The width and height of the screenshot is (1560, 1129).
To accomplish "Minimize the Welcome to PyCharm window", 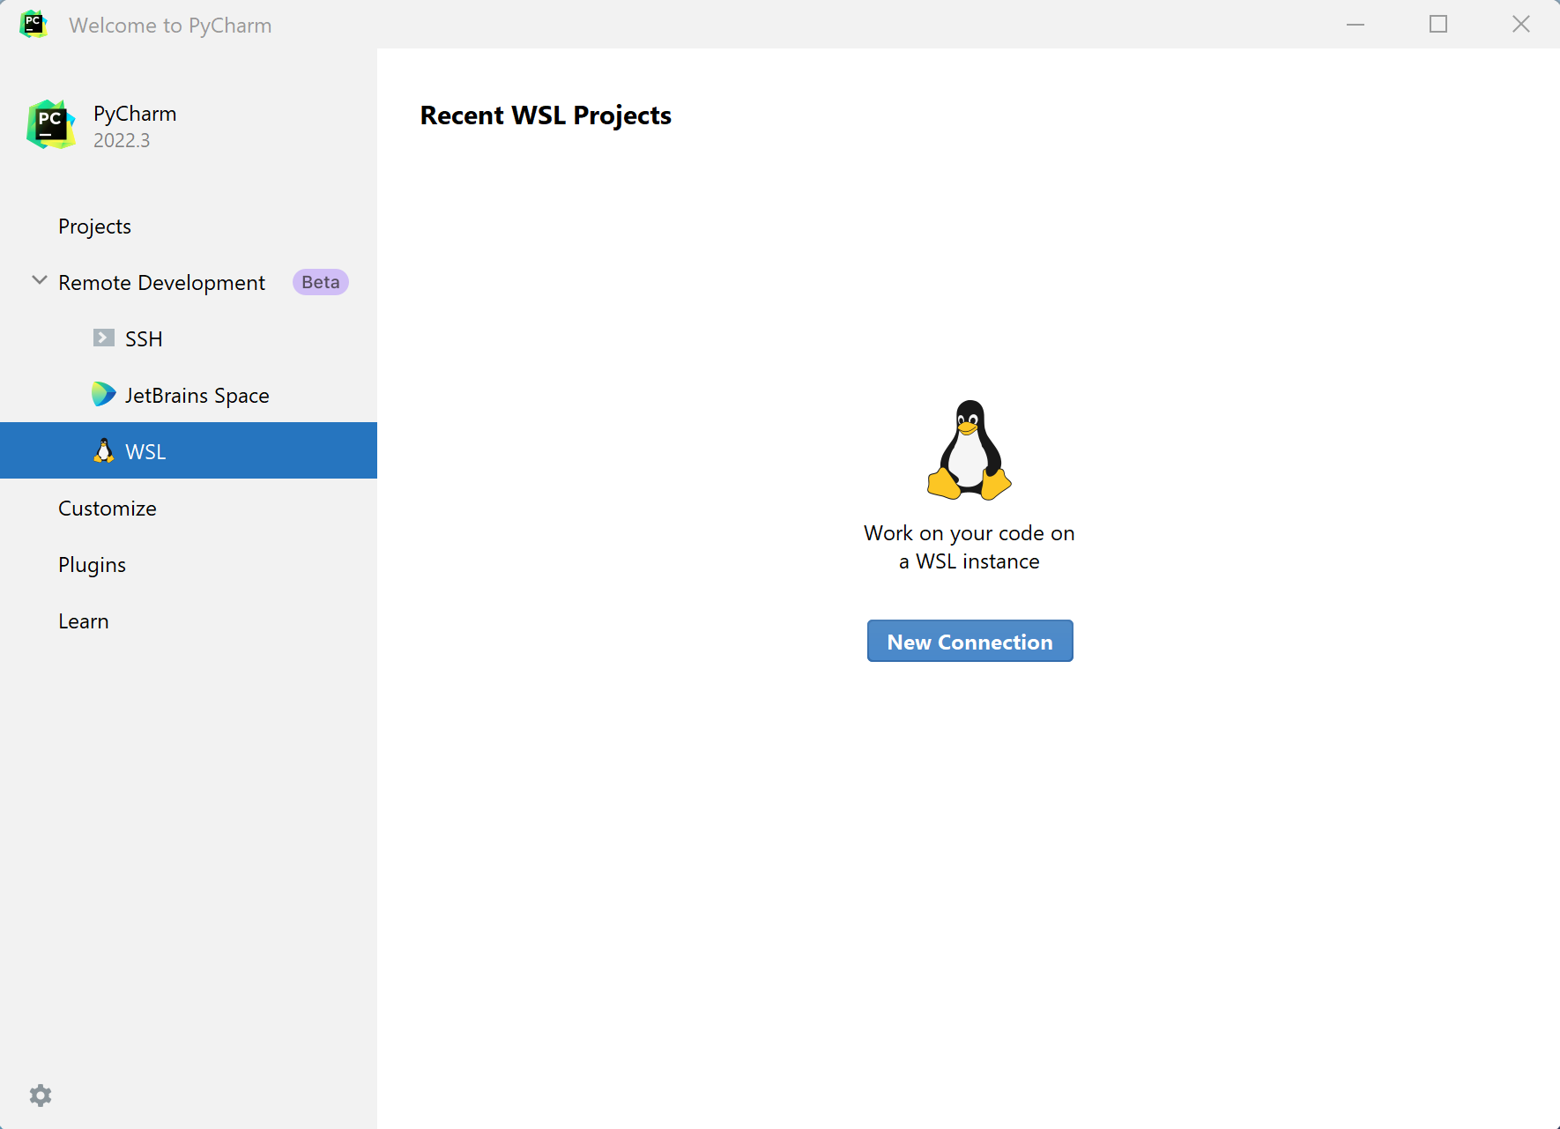I will click(1356, 25).
